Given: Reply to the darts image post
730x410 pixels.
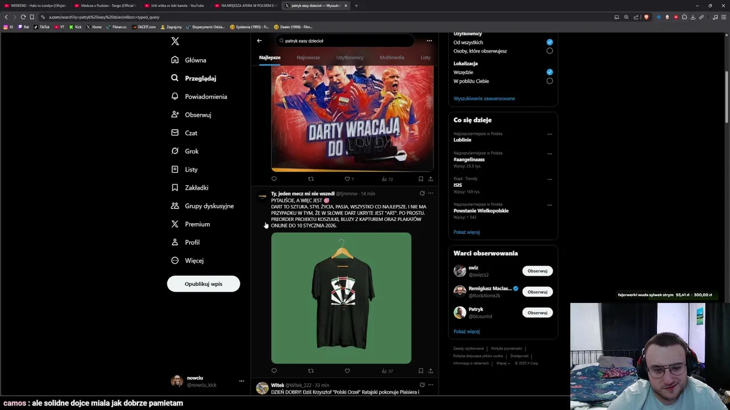Looking at the screenshot, I should pyautogui.click(x=274, y=179).
